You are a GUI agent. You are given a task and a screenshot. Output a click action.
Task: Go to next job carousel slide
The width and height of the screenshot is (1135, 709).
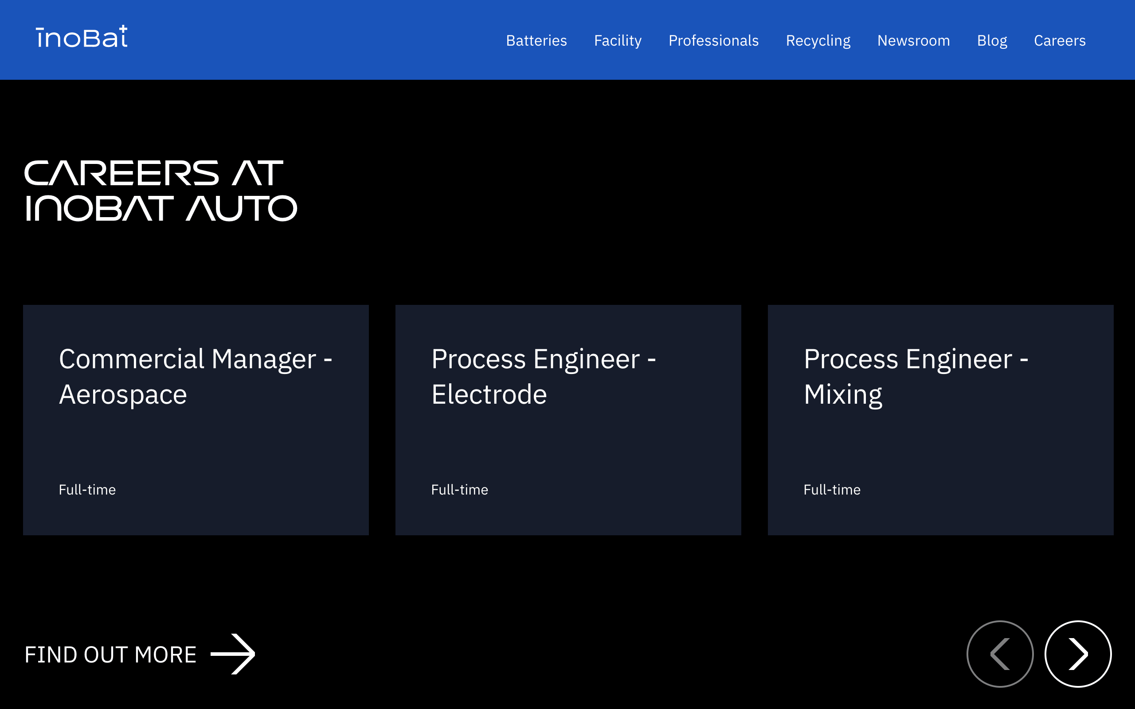1078,654
